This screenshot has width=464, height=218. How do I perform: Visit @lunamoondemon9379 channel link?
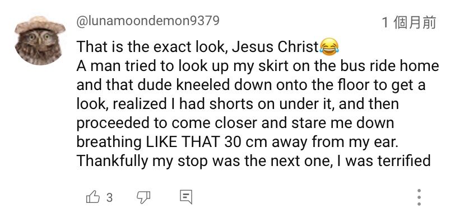point(148,21)
